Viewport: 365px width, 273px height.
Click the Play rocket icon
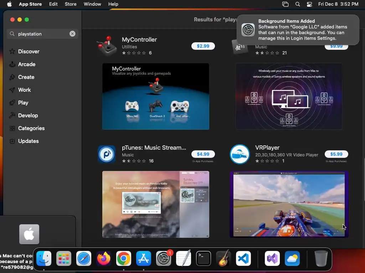[12, 103]
